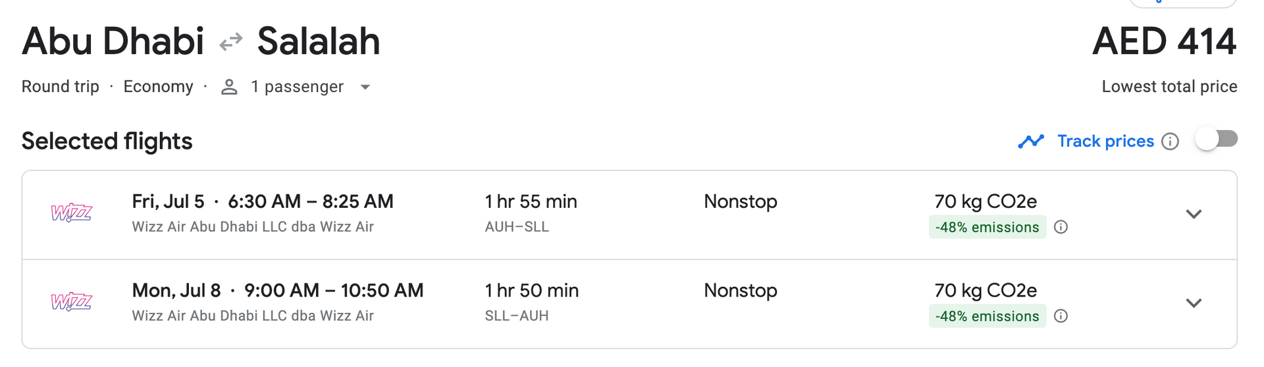Expand the Fri, Jul 5 flight details
The width and height of the screenshot is (1264, 367).
1194,214
